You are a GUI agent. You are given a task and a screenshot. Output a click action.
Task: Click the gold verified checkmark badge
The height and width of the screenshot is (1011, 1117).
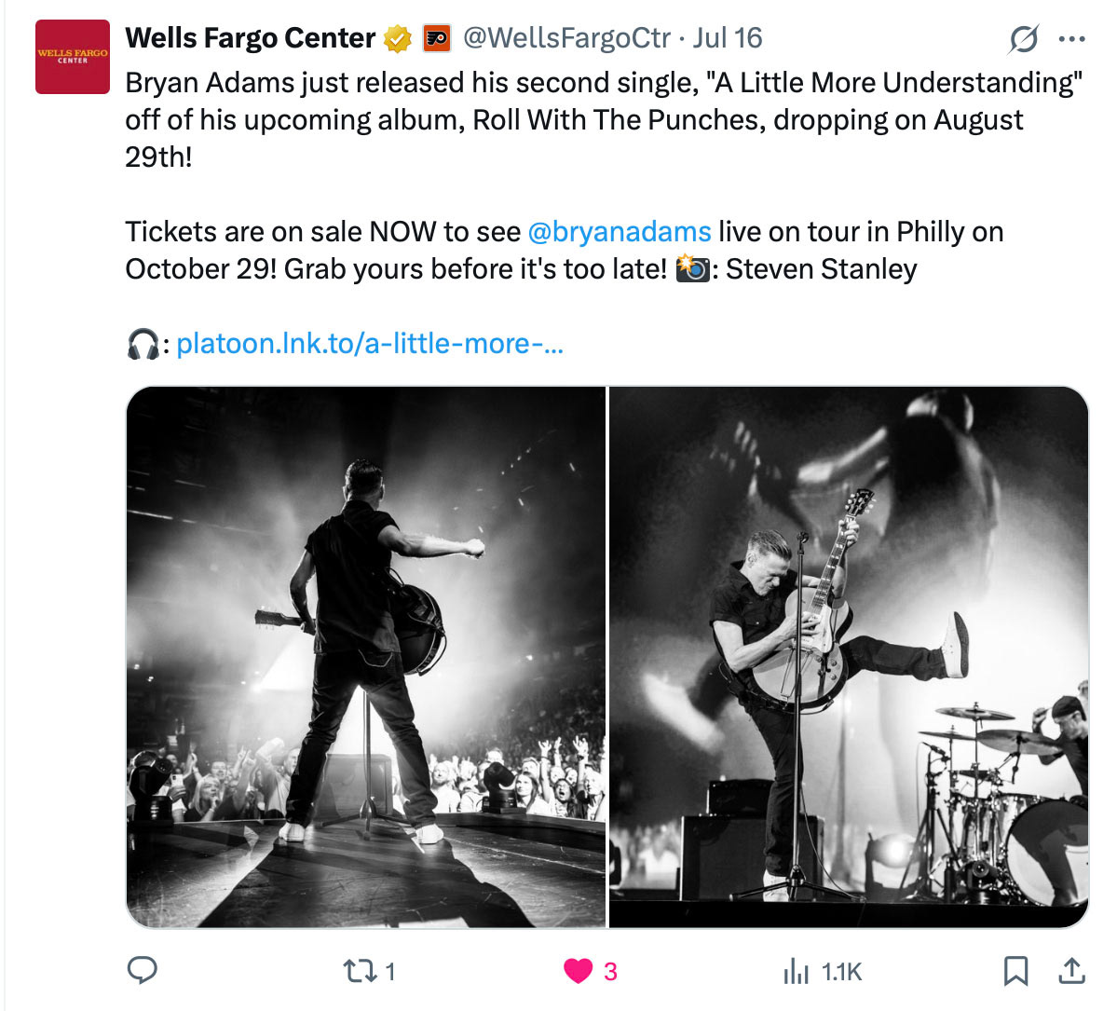398,39
